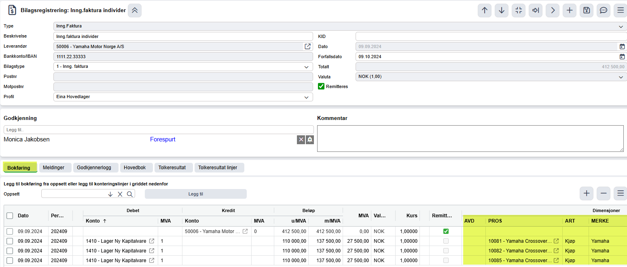Open the Hovedbok tab

(136, 168)
